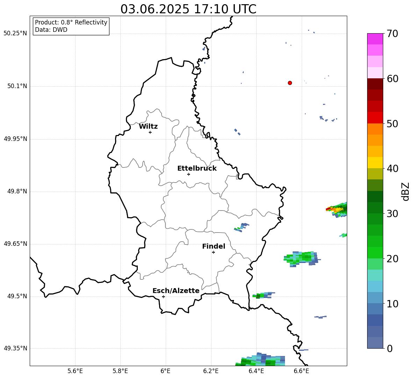Click the 49.5°N latitude tick label
This screenshot has height=378, width=414.
(17, 297)
